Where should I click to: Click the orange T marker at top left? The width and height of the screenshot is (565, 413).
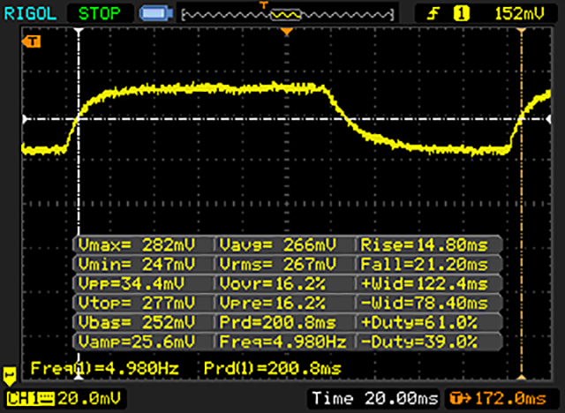pyautogui.click(x=33, y=41)
